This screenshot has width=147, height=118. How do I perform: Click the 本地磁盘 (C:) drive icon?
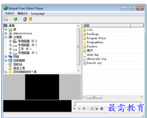point(15,41)
